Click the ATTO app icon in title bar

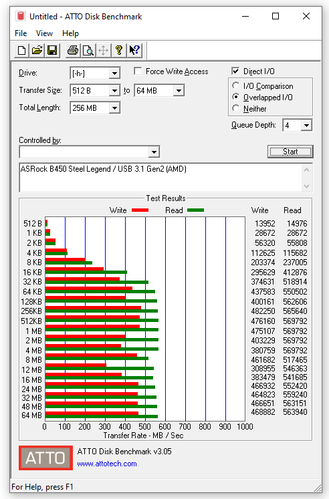[x=20, y=16]
